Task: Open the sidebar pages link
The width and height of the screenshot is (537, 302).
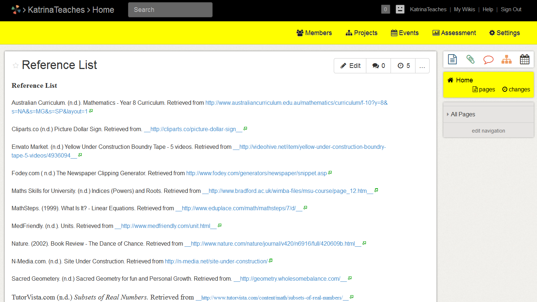Action: [x=483, y=89]
